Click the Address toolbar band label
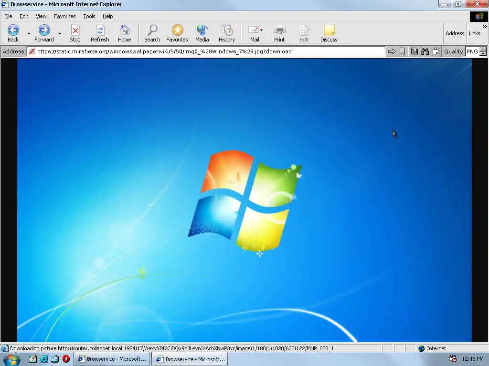 point(455,33)
